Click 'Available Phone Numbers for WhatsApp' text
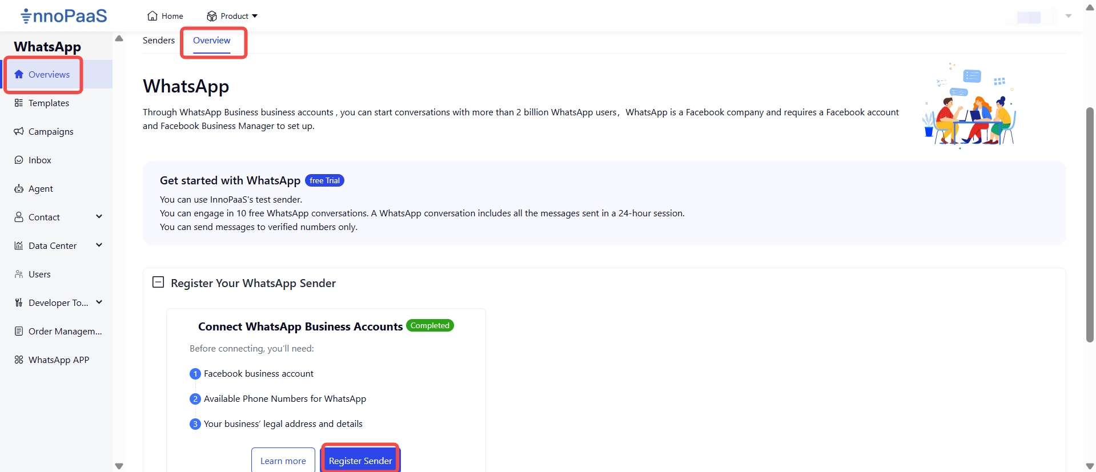This screenshot has height=472, width=1096. (285, 398)
